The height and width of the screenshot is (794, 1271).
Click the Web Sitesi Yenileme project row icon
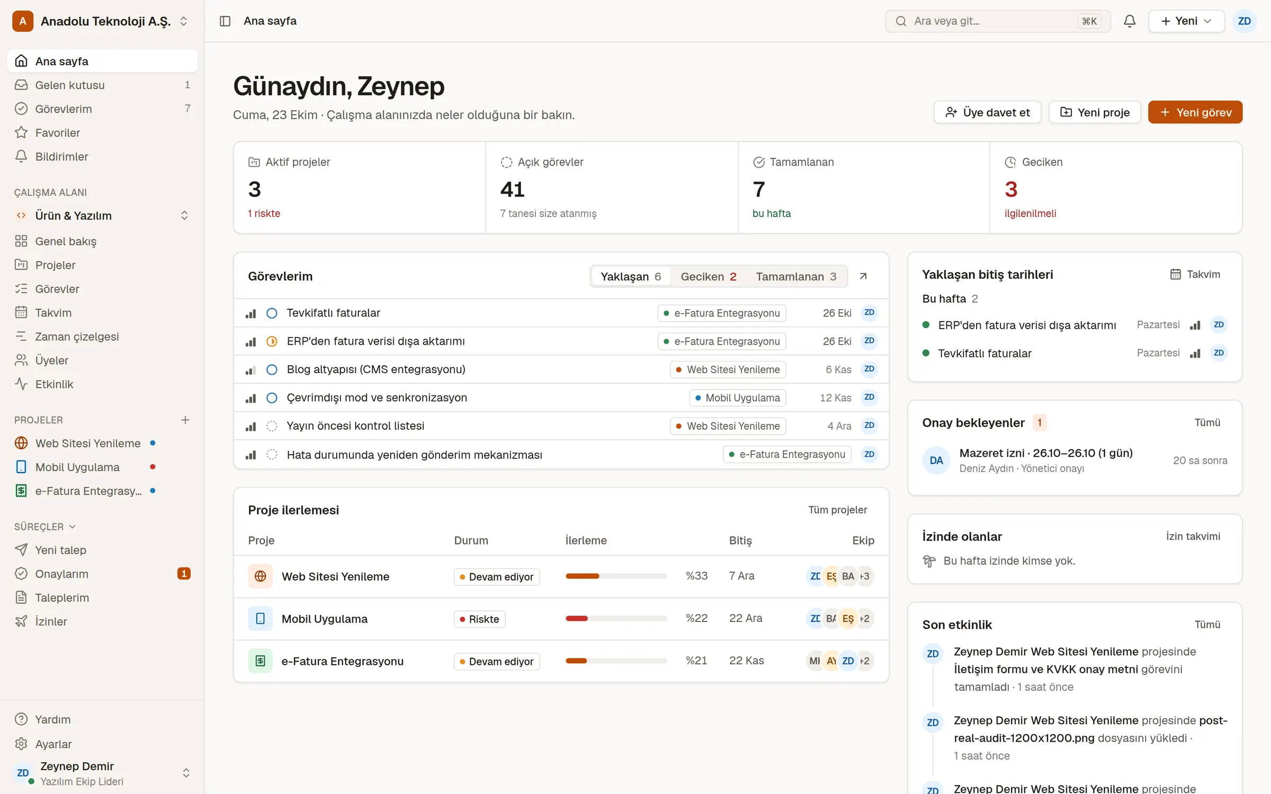260,576
